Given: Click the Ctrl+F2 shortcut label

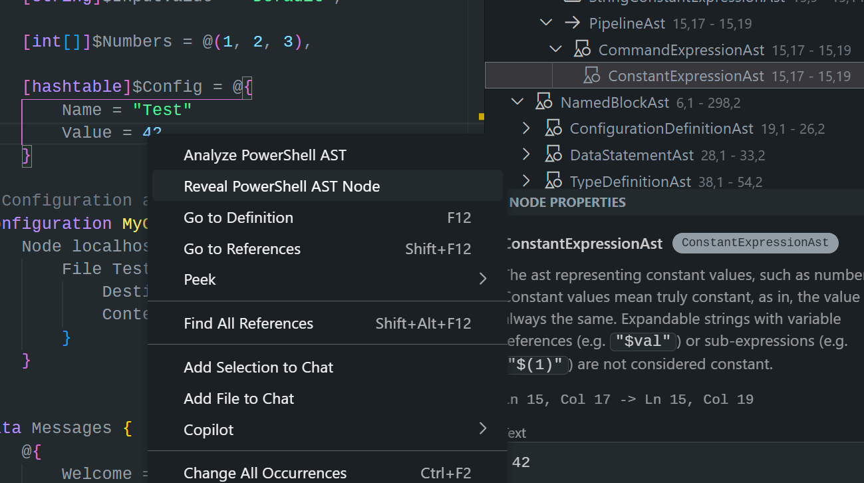Looking at the screenshot, I should pyautogui.click(x=446, y=473).
